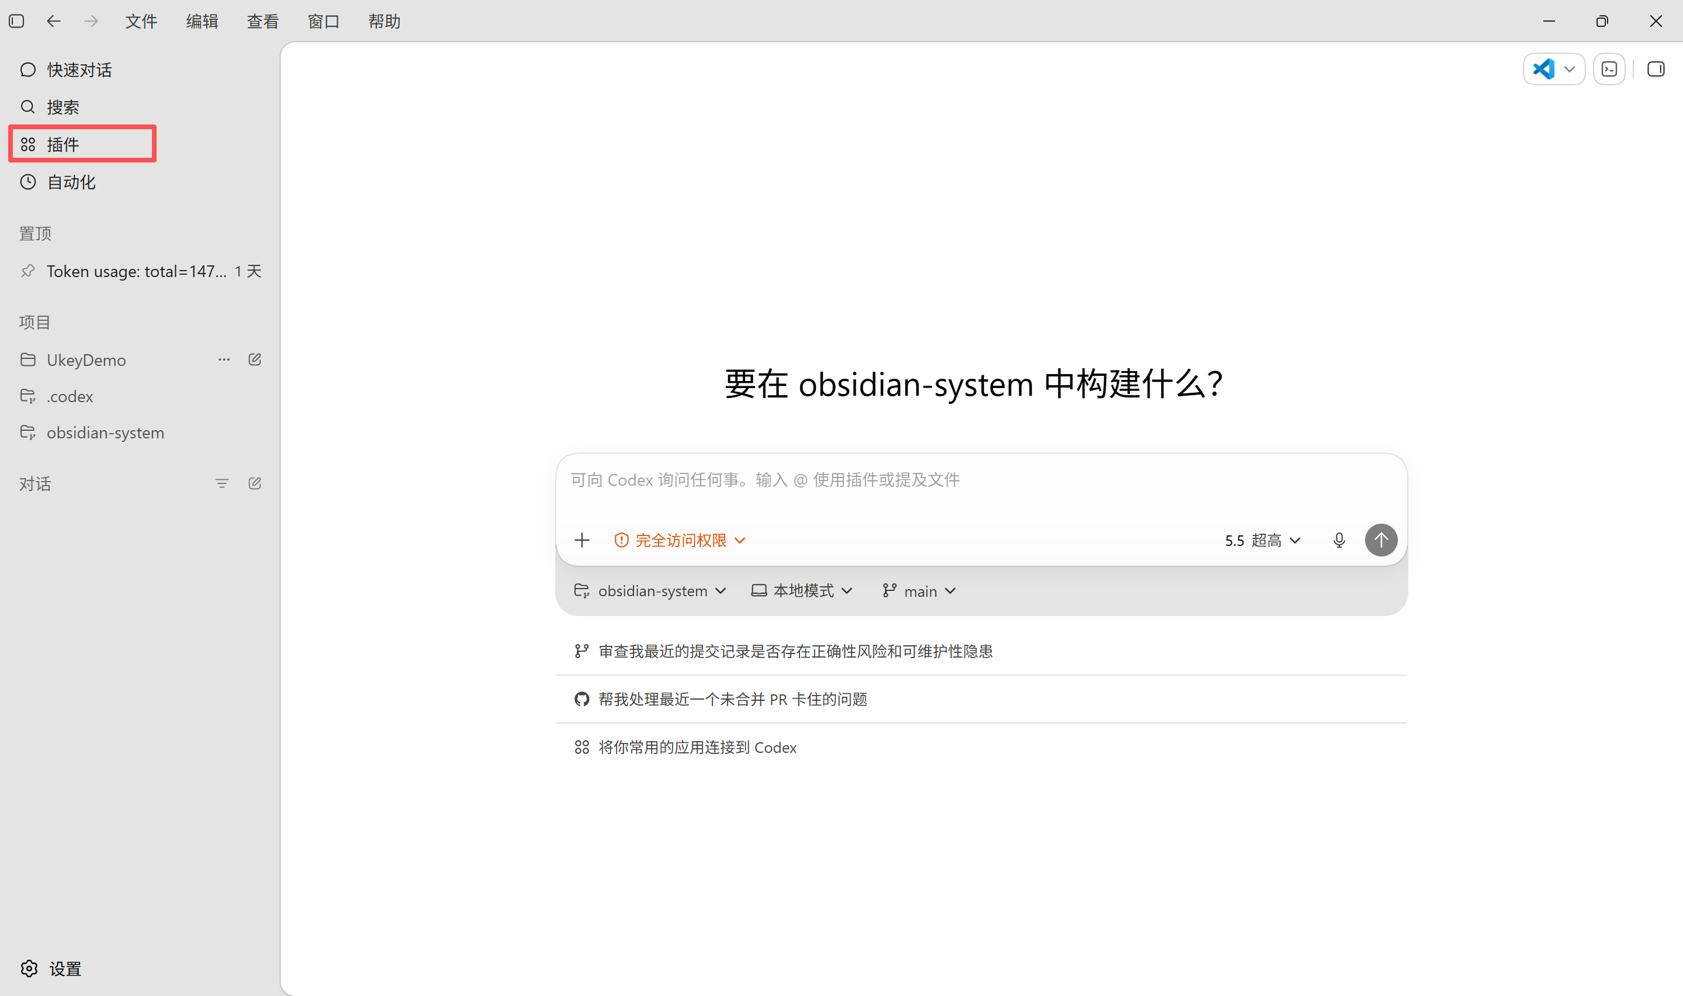Restore down the Codex window

(x=1602, y=22)
